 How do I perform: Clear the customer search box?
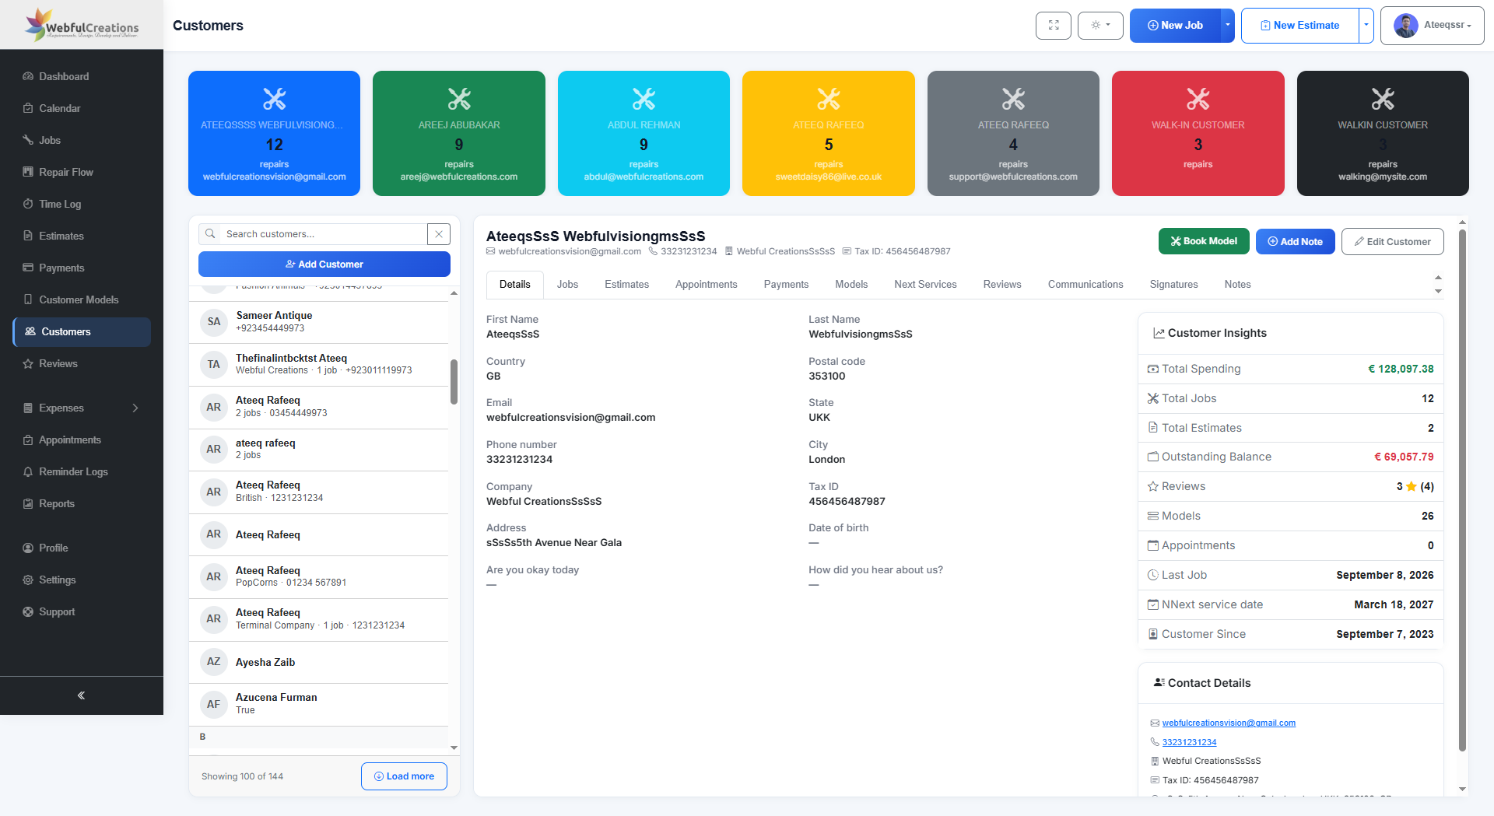click(x=439, y=234)
